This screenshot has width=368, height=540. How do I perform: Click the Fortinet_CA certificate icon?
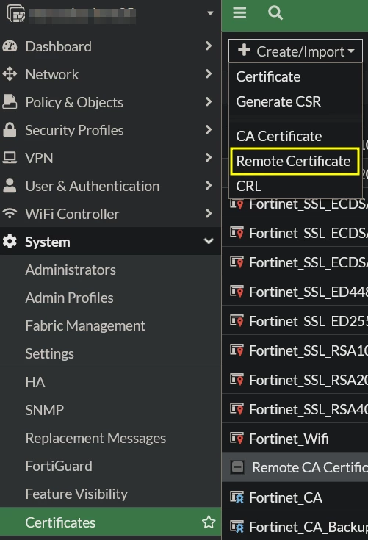click(x=237, y=497)
